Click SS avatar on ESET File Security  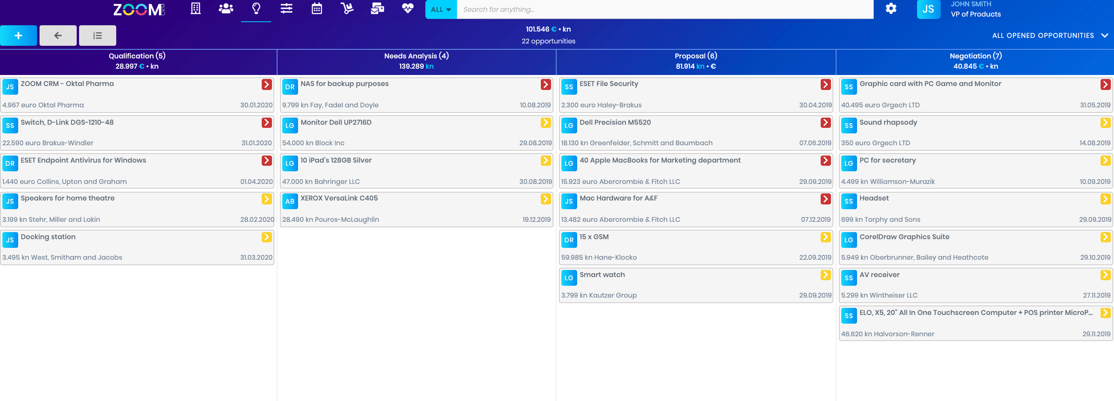(x=569, y=87)
